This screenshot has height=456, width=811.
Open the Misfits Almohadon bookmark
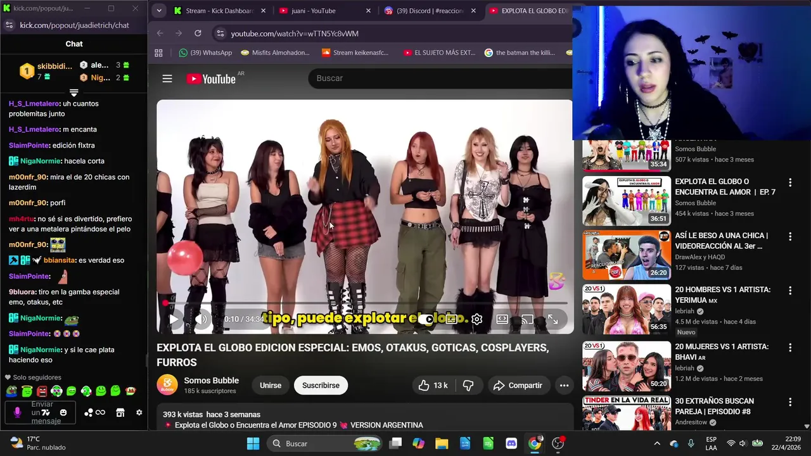276,53
